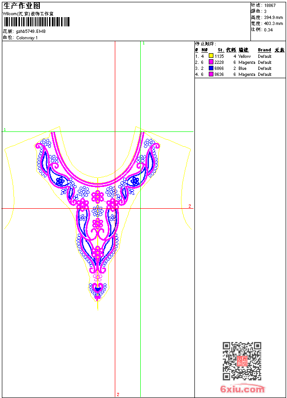Select the Yellow stop sequence row
The image size is (287, 398).
[240, 56]
